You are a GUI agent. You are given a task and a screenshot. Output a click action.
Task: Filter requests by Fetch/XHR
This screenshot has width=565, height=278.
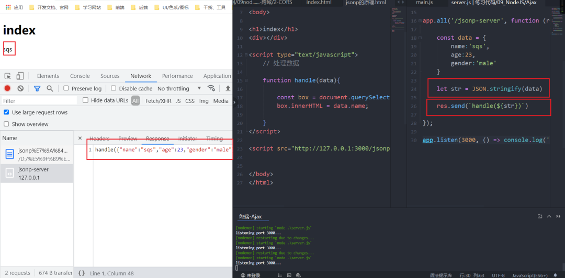[x=158, y=101]
